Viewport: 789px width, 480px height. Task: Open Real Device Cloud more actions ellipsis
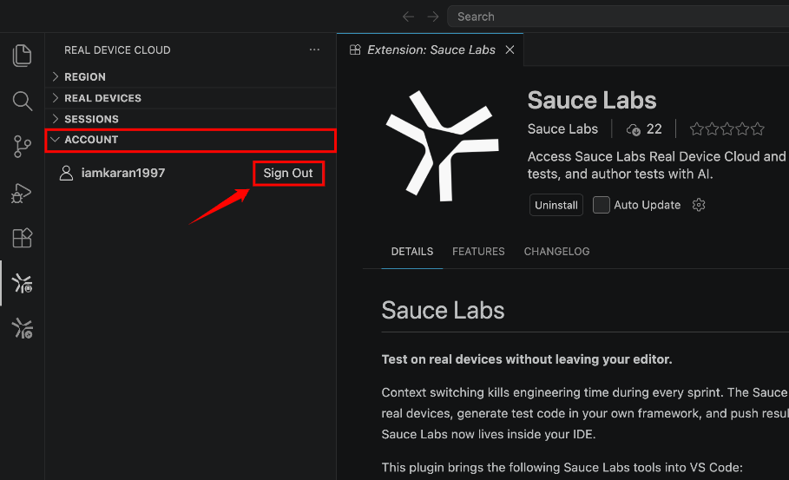314,49
